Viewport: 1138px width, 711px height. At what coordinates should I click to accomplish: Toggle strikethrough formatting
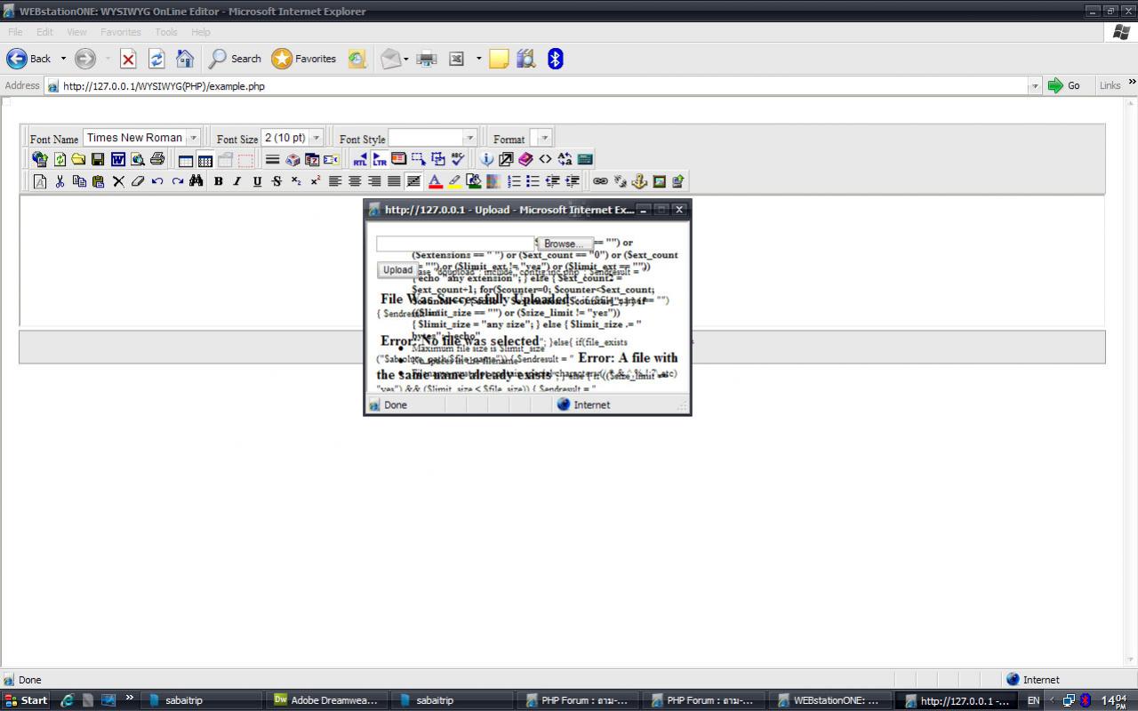[x=276, y=181]
